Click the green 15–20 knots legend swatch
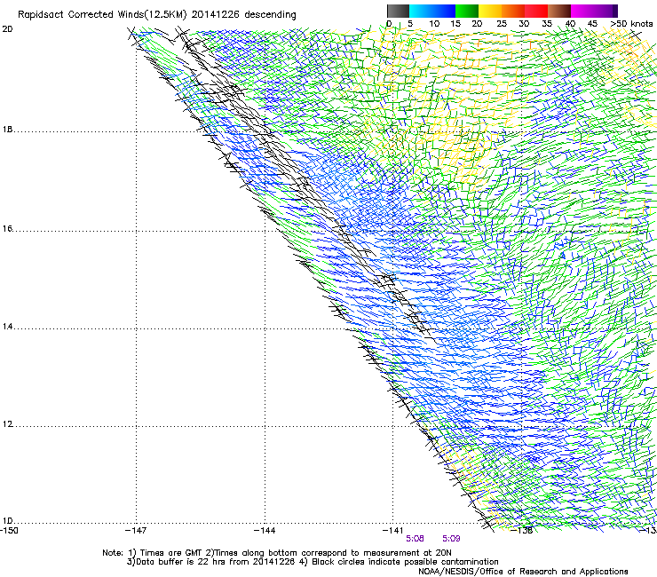 (467, 11)
